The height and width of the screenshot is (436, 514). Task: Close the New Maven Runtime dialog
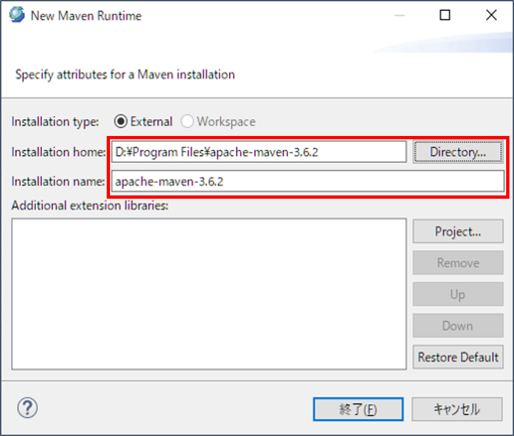tap(491, 15)
